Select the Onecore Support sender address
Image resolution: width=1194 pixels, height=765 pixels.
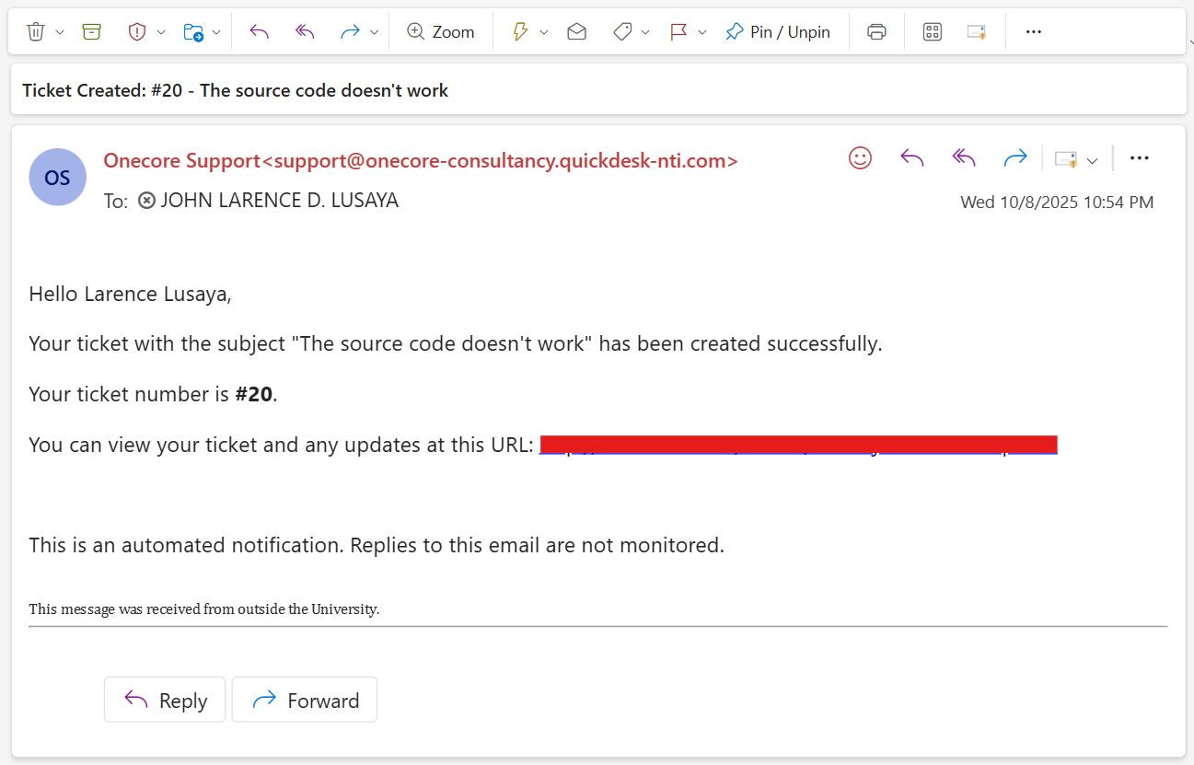click(420, 159)
